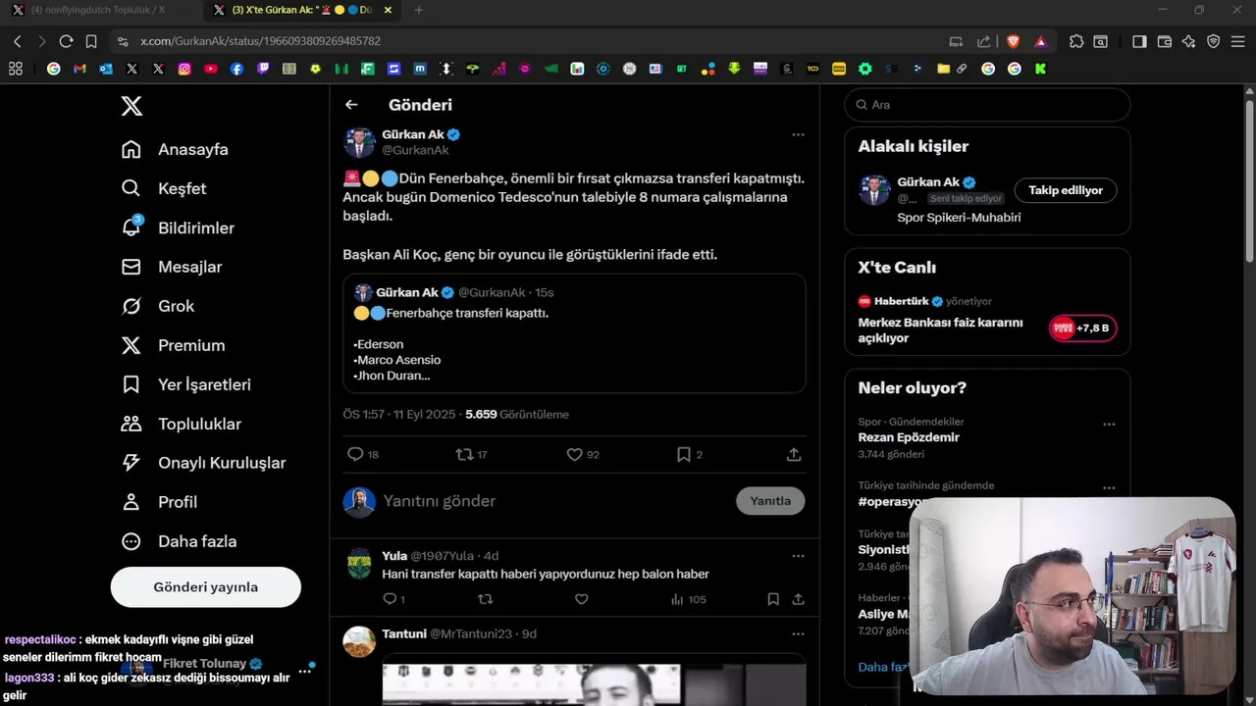The height and width of the screenshot is (706, 1256).
Task: Click the Gönderi yayınla button
Action: tap(206, 587)
